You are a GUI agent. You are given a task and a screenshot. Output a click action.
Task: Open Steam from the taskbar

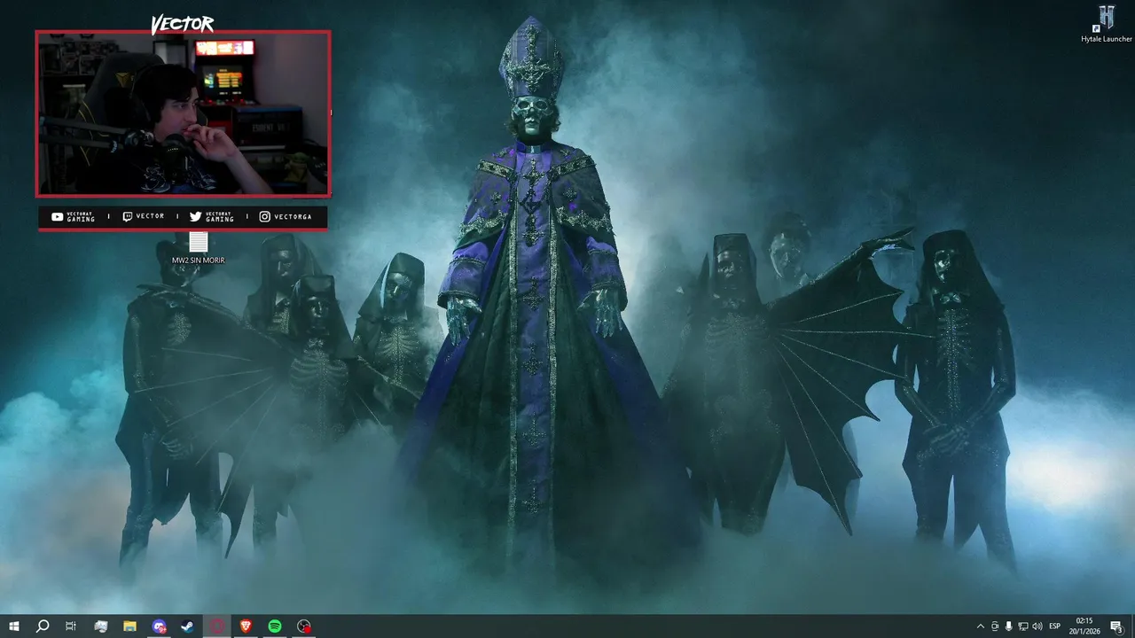tap(188, 626)
